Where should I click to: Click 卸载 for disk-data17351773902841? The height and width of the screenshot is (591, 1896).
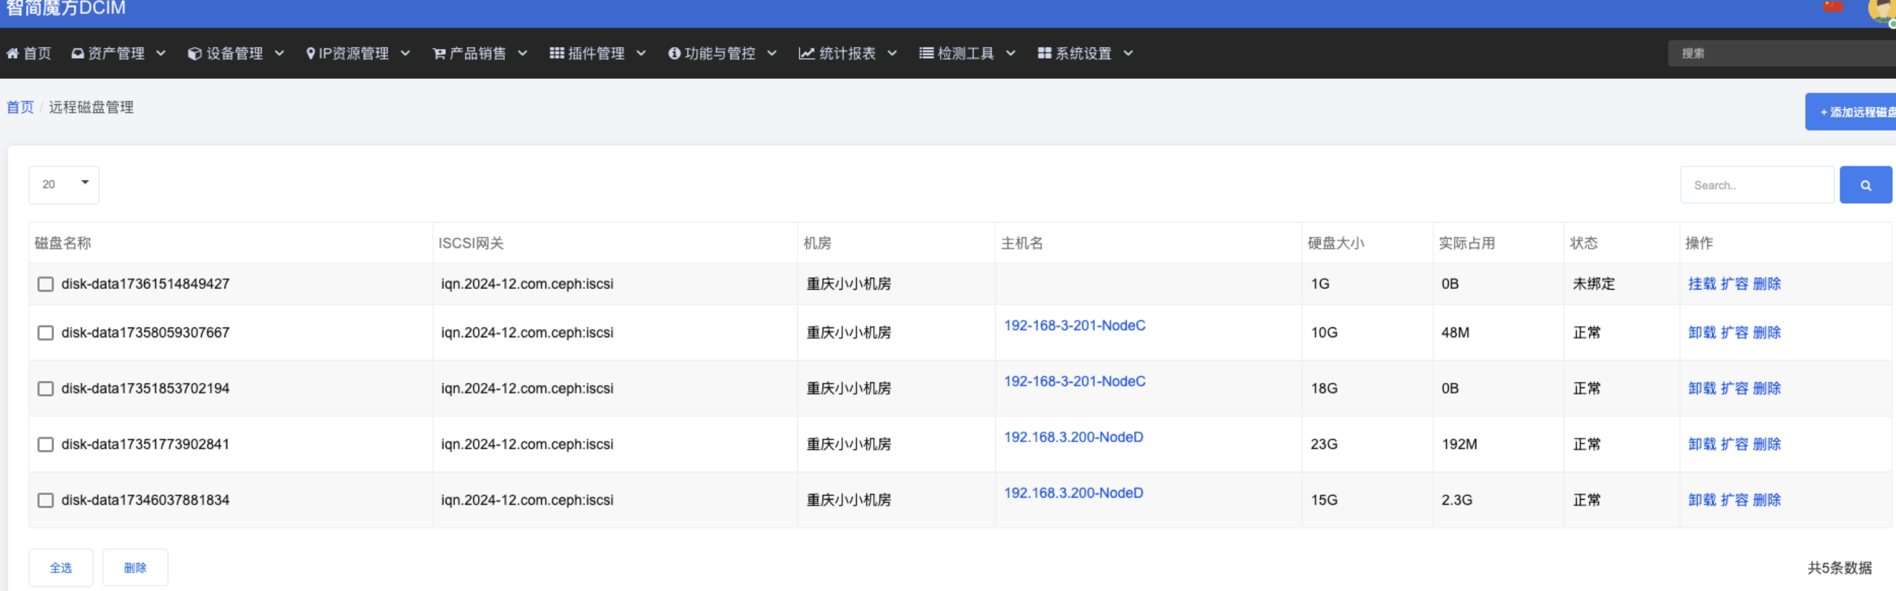1701,445
